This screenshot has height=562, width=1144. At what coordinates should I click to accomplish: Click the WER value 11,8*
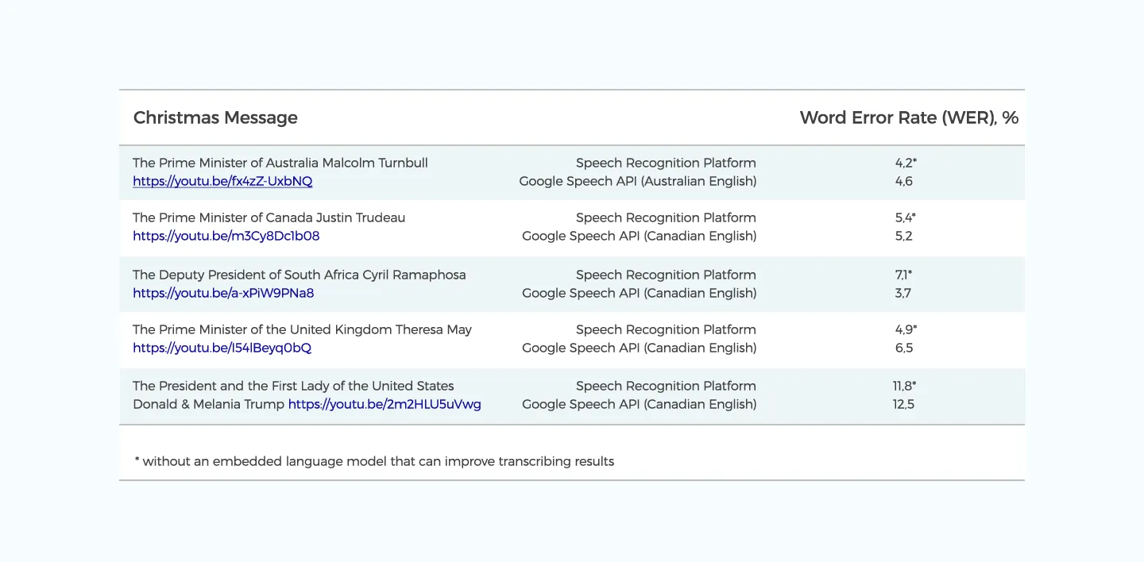pos(905,386)
